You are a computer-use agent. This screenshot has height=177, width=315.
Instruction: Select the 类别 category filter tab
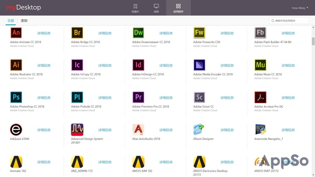tap(24, 21)
